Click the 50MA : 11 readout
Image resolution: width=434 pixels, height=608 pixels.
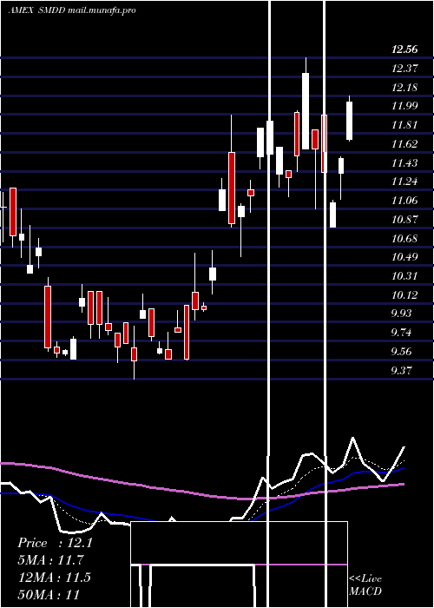click(x=49, y=594)
